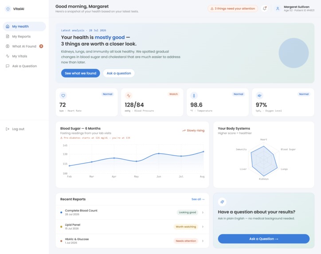Click yellow dot beside Lipid Panel
The image size is (321, 254).
coord(61,227)
